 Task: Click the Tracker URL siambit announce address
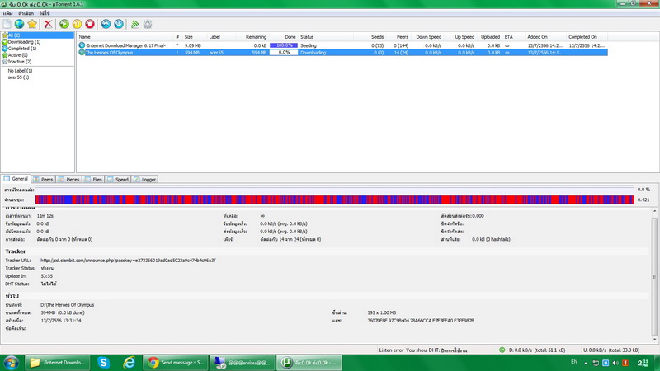128,261
